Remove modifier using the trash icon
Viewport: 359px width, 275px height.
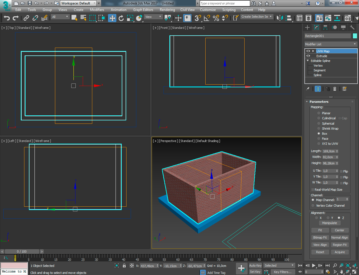click(x=335, y=89)
